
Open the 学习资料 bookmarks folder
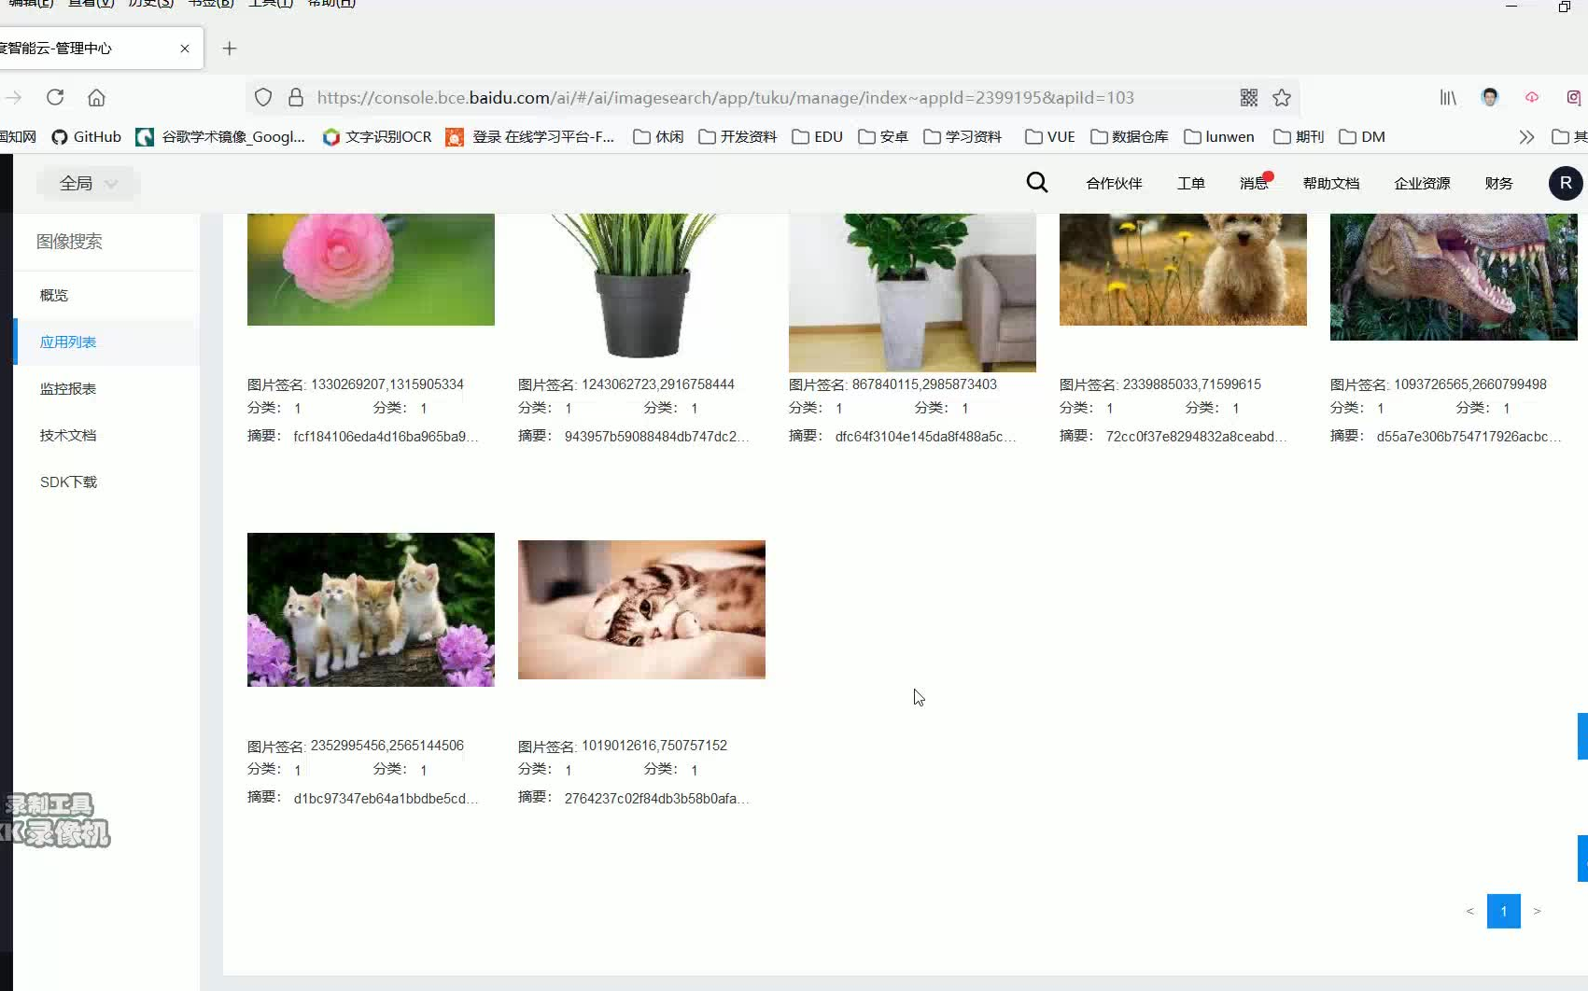click(963, 137)
